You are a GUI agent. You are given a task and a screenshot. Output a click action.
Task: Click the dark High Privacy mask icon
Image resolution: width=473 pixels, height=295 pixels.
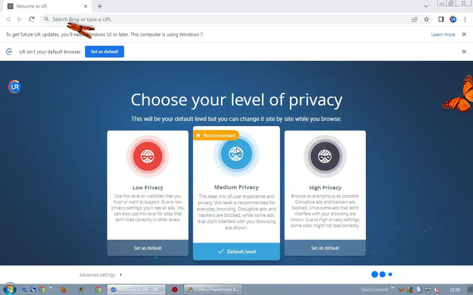point(325,156)
